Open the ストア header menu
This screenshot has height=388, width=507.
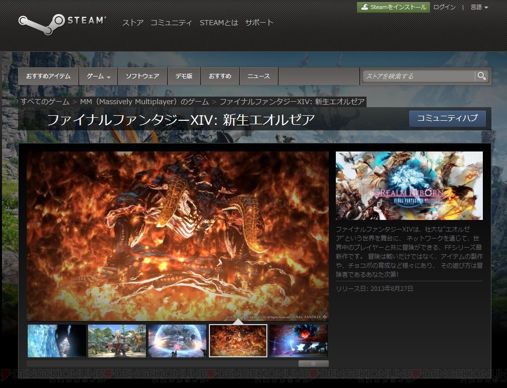click(132, 23)
